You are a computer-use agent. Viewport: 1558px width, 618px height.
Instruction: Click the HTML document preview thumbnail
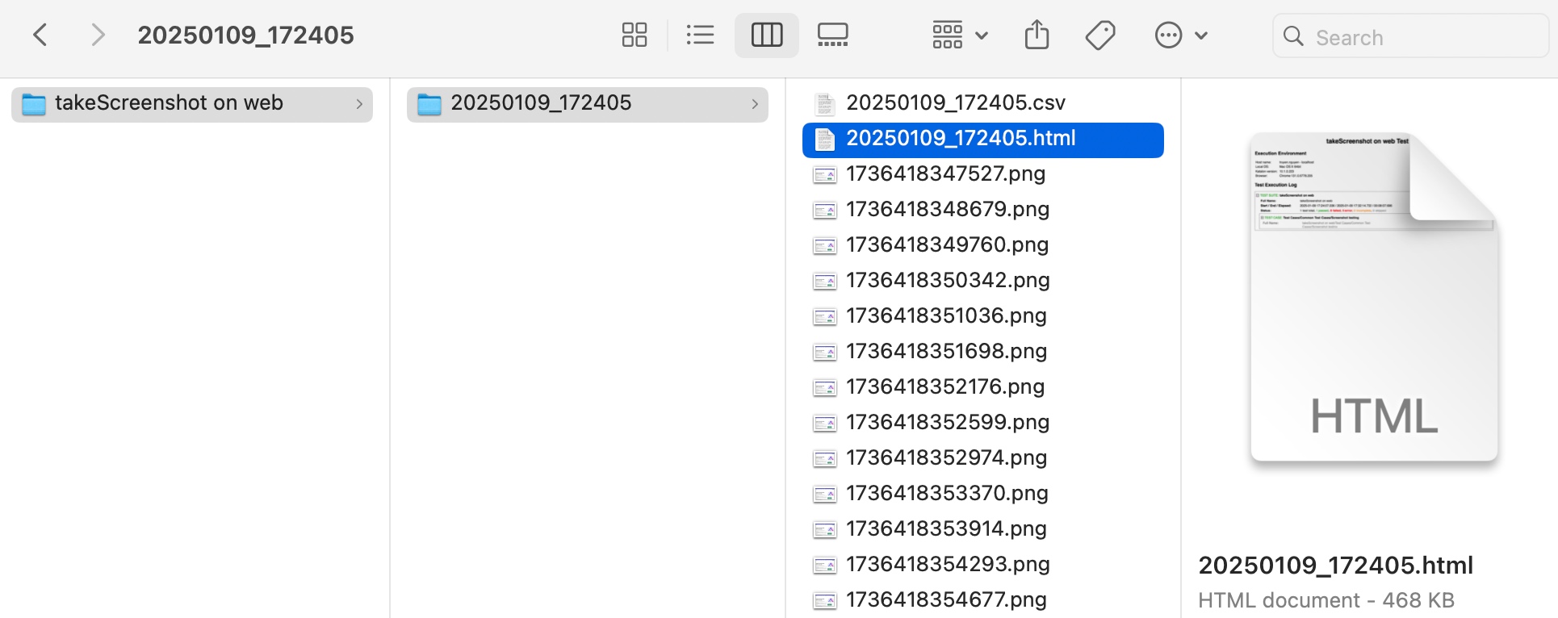(x=1374, y=297)
